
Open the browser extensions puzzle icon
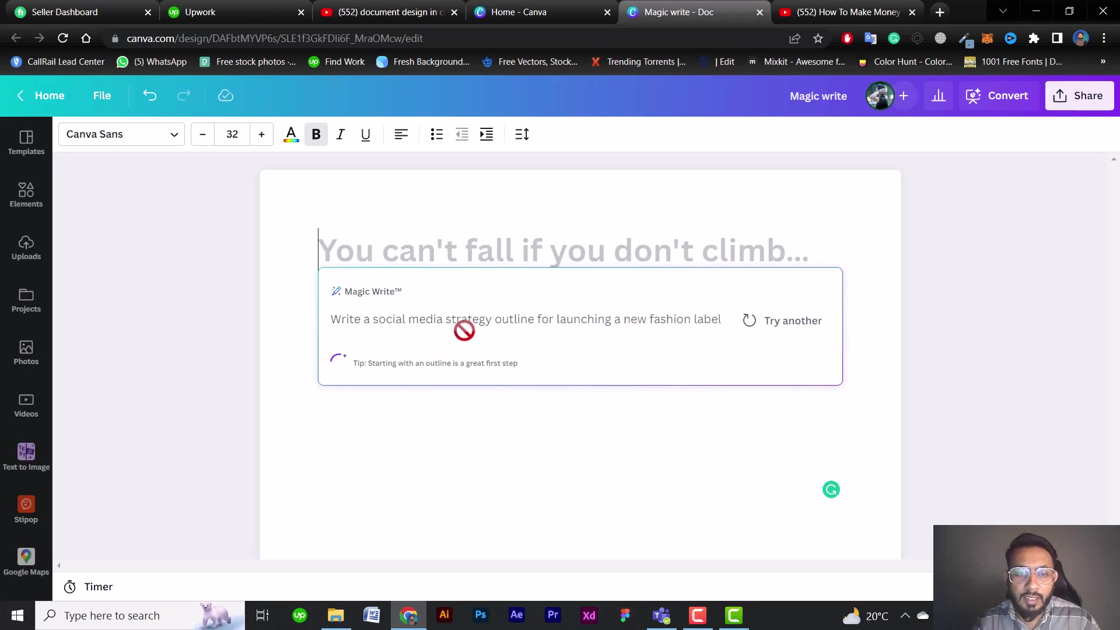point(1034,38)
